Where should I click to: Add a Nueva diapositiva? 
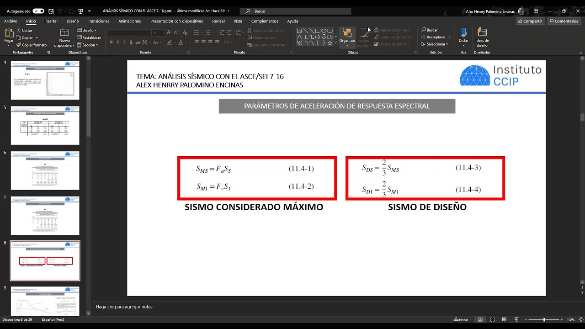pyautogui.click(x=64, y=37)
